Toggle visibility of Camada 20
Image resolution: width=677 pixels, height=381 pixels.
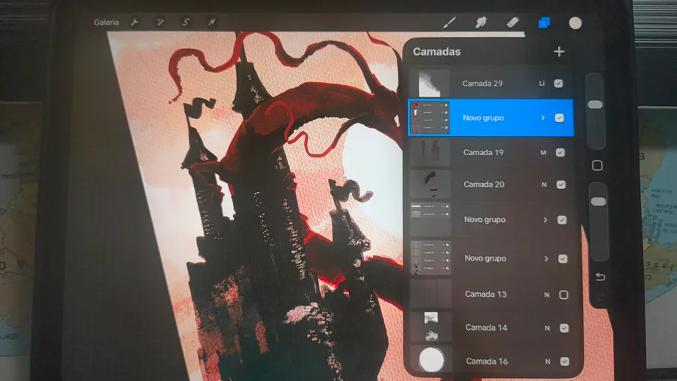(561, 185)
